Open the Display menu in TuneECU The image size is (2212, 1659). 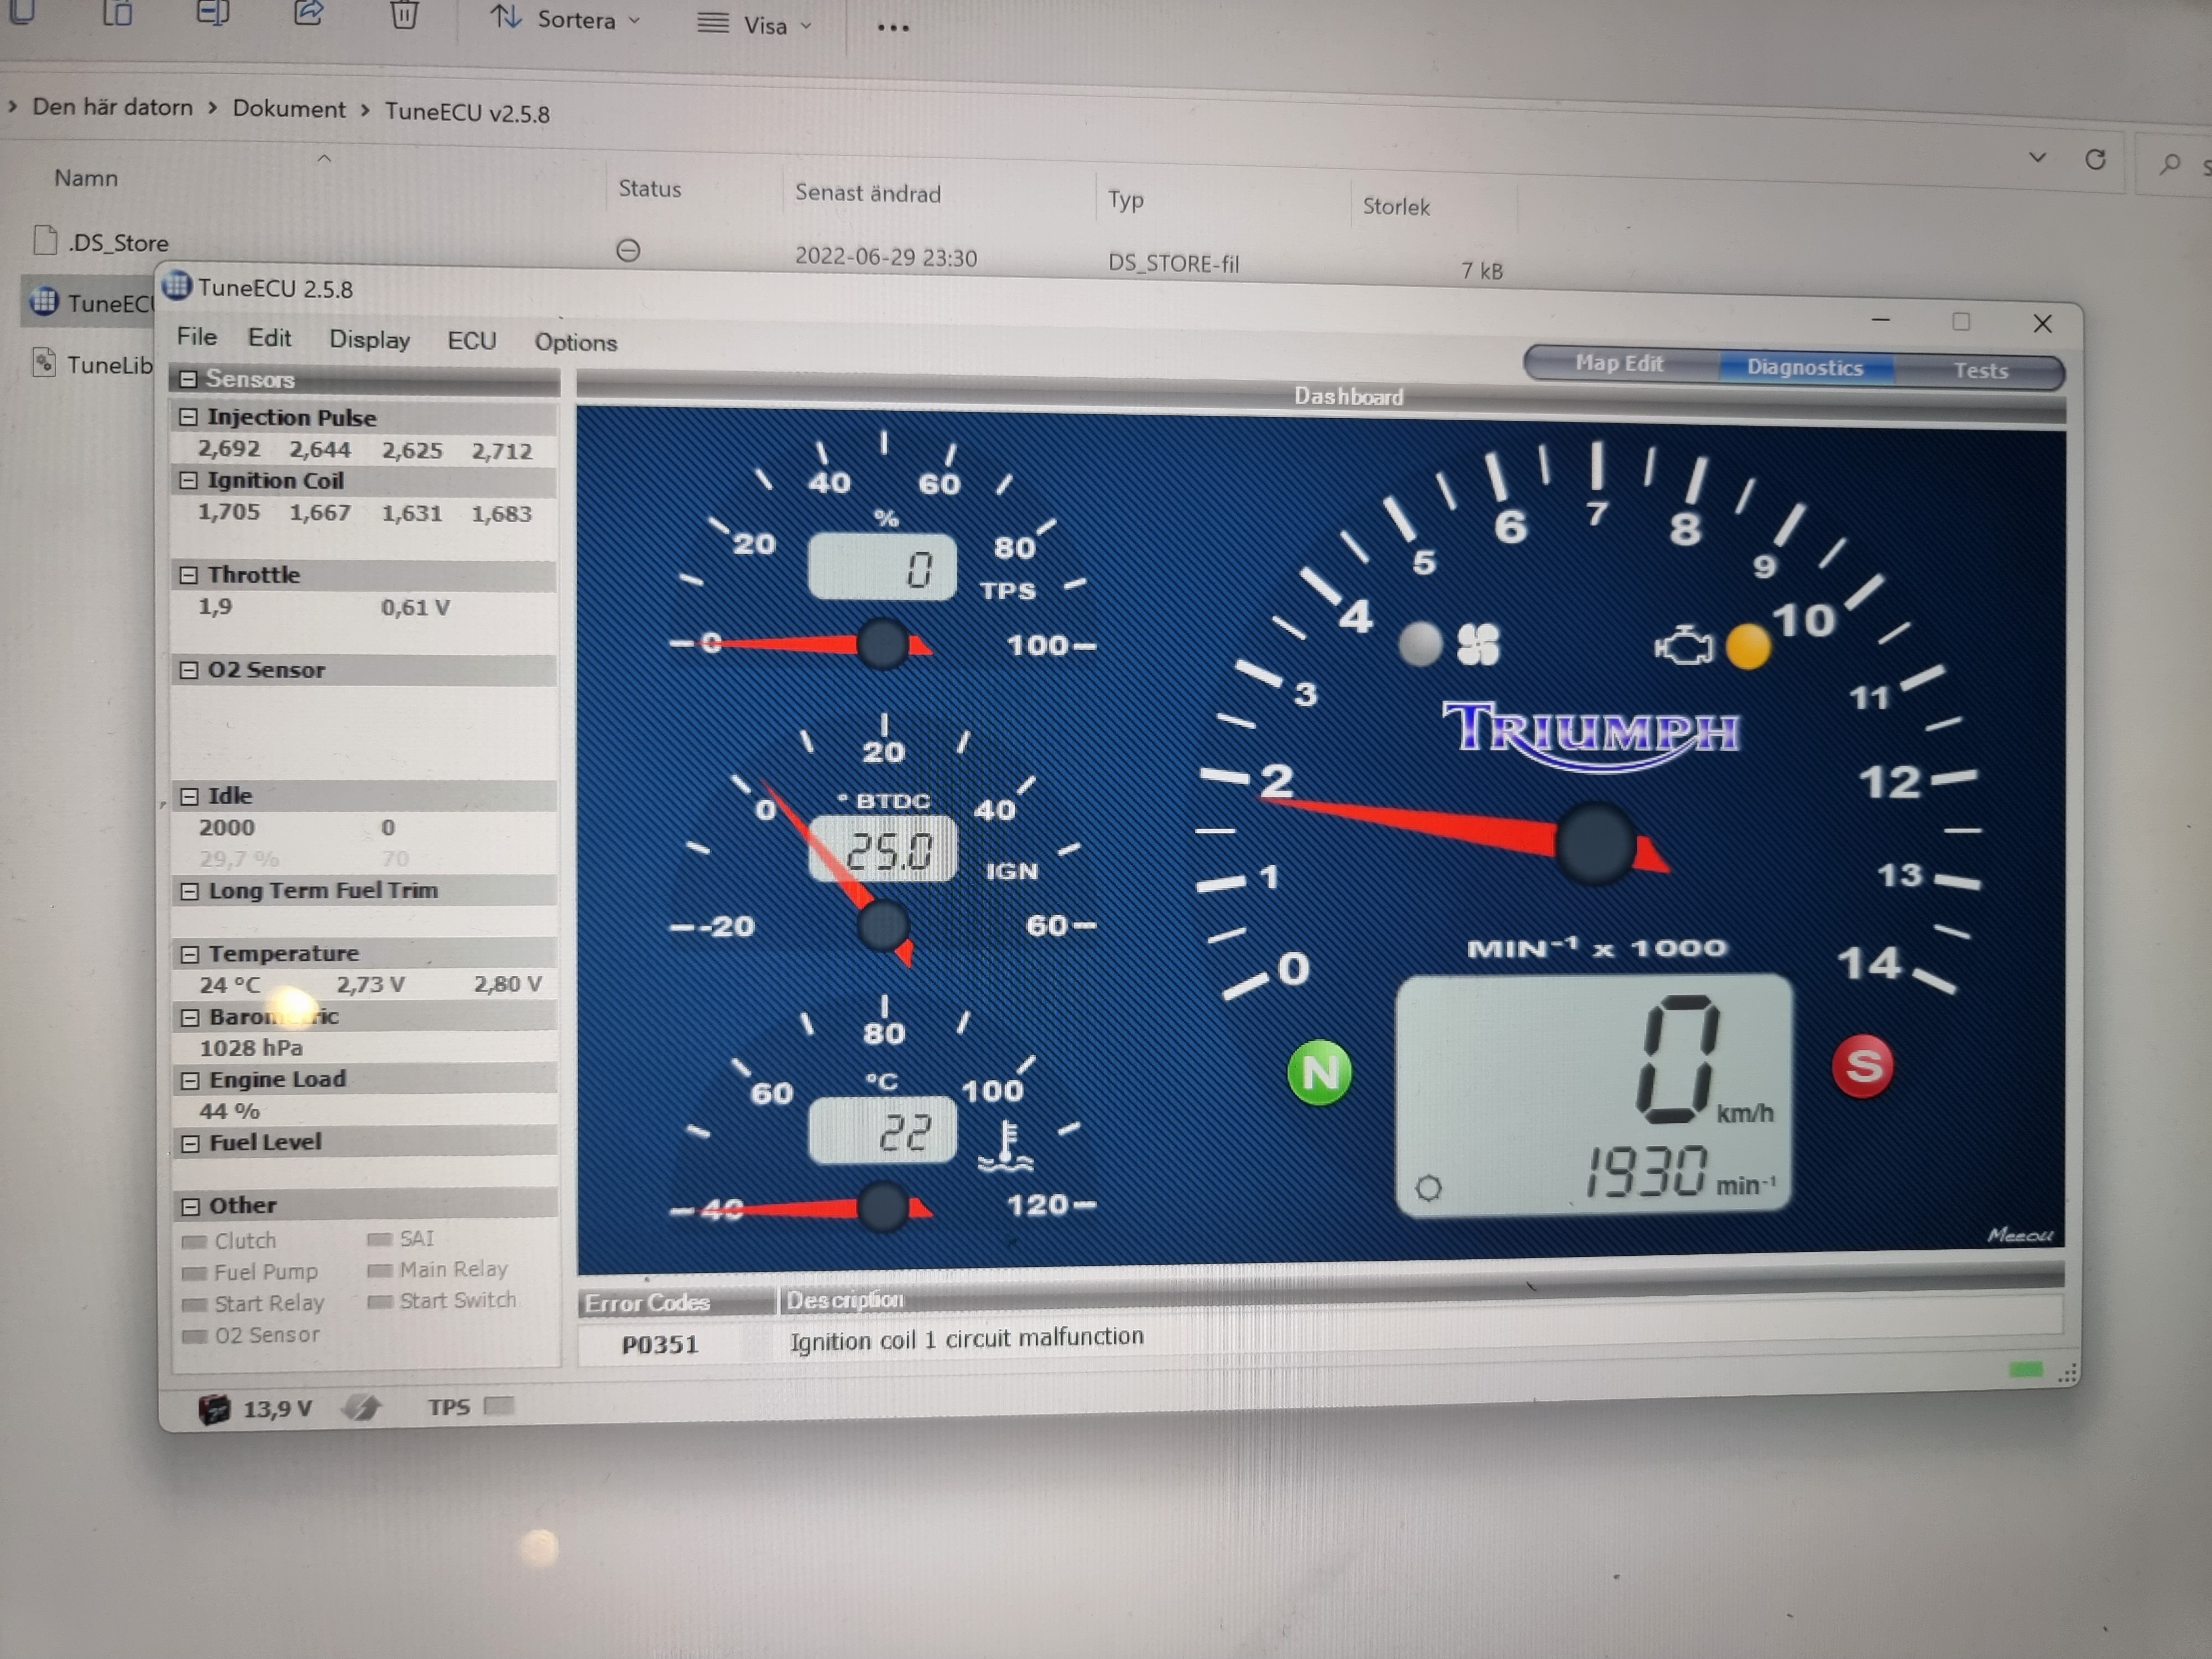click(x=369, y=340)
